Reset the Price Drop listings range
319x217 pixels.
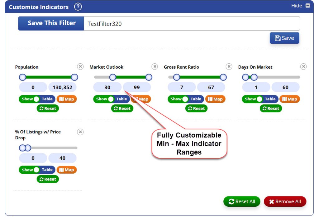[x=48, y=179]
